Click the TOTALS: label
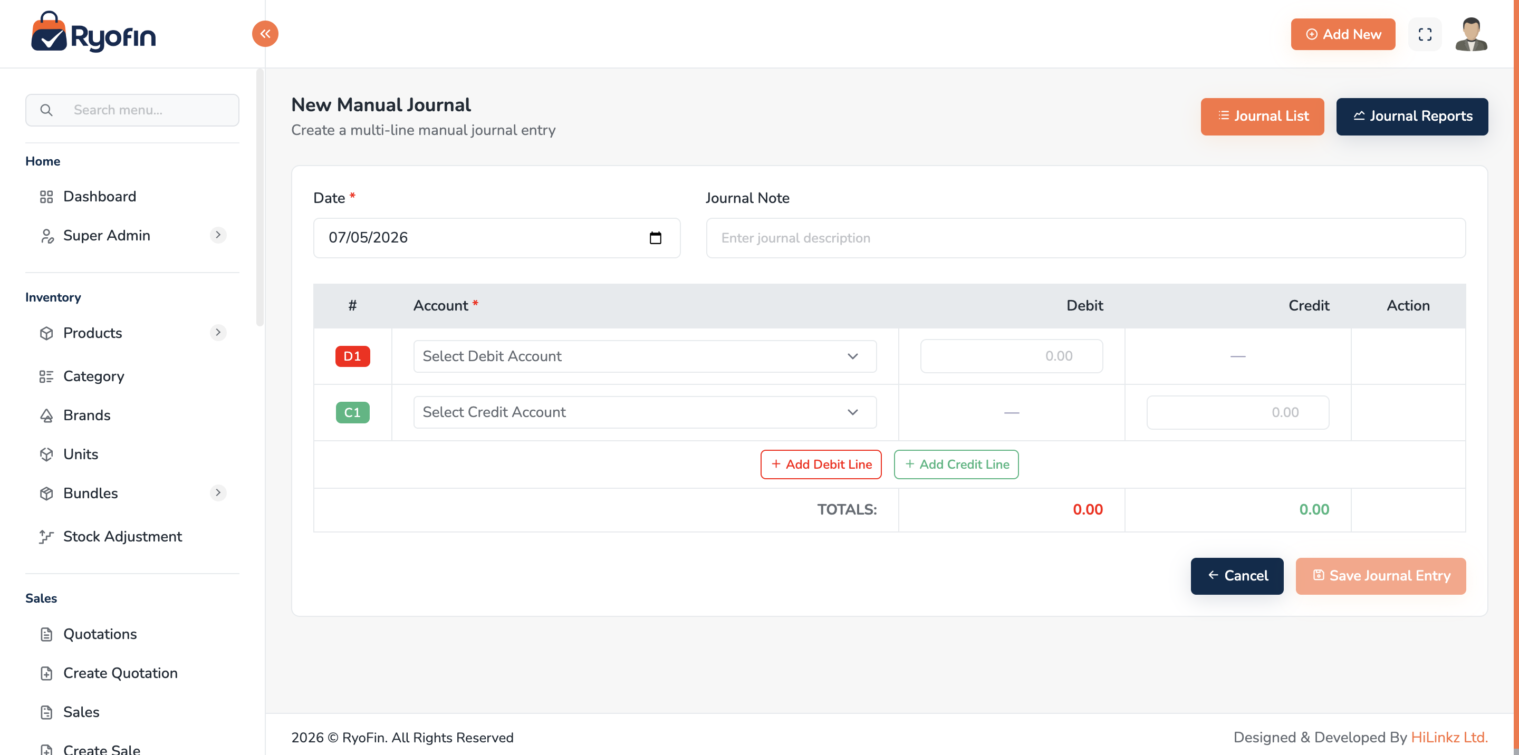This screenshot has height=755, width=1519. point(847,510)
